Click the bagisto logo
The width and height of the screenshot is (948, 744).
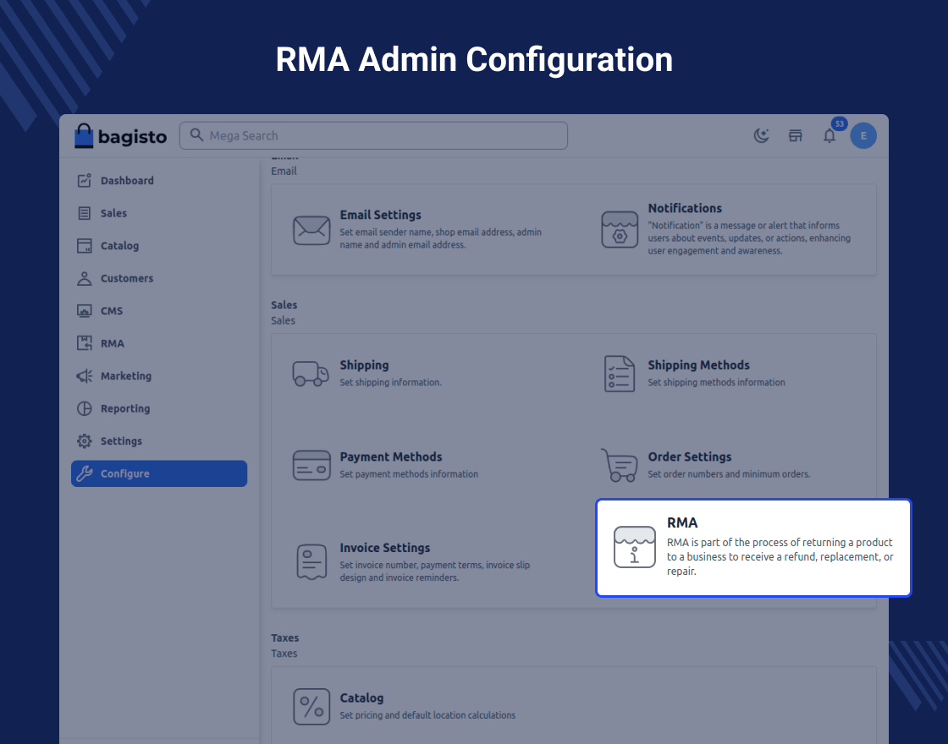(120, 136)
